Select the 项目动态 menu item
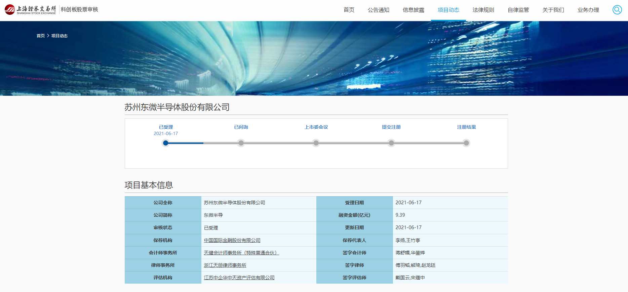 [448, 10]
